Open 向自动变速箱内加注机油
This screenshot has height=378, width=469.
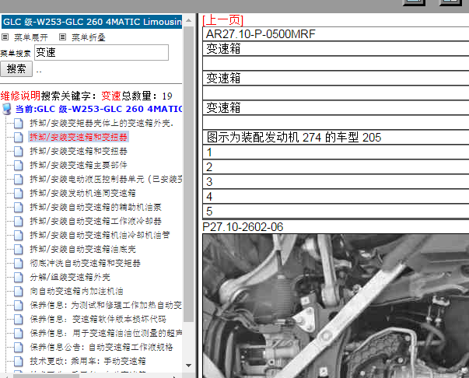pyautogui.click(x=76, y=291)
